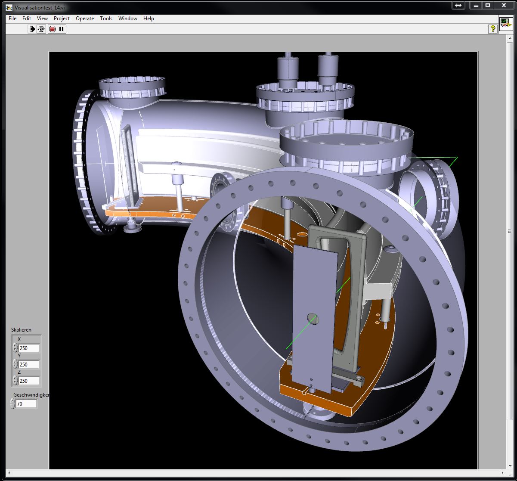
Task: Open the Operate menu
Action: click(85, 19)
